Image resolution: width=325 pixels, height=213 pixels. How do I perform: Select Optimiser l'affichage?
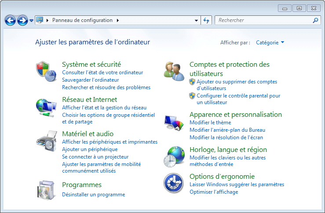(214, 192)
